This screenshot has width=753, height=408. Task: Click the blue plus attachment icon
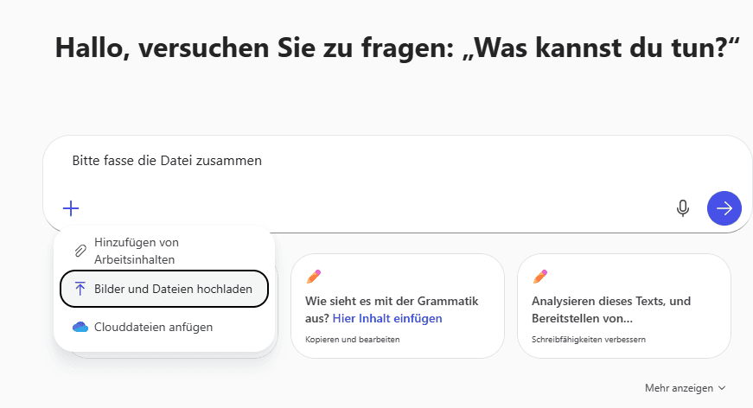(71, 208)
